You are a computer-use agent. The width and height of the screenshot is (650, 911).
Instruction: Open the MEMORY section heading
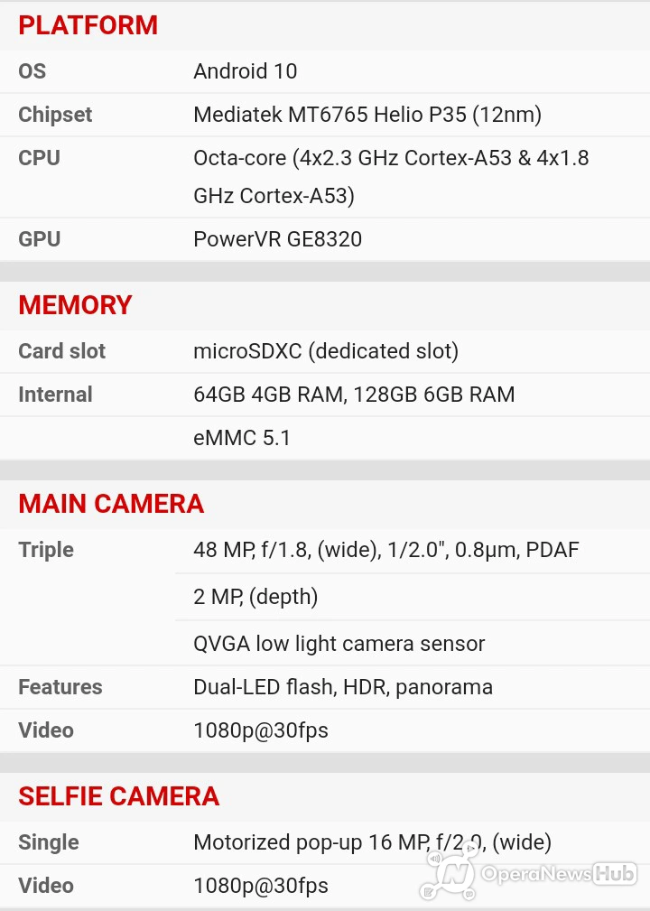[75, 305]
